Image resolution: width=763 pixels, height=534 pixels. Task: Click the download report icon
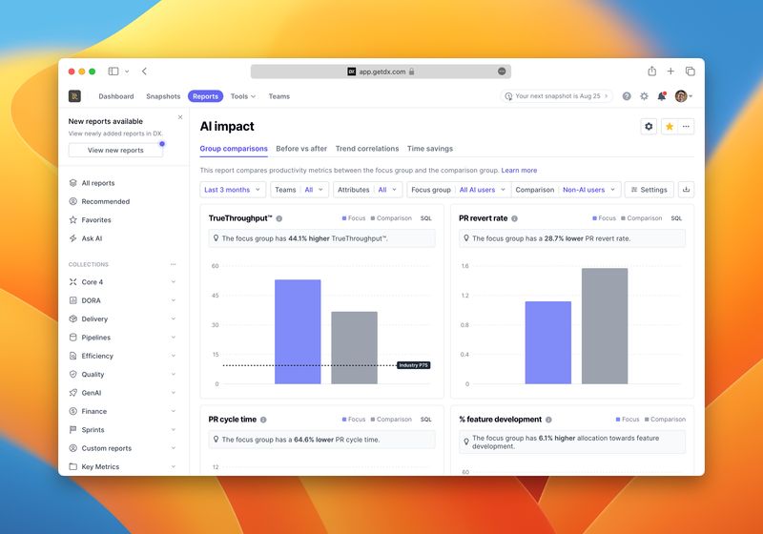pyautogui.click(x=686, y=190)
